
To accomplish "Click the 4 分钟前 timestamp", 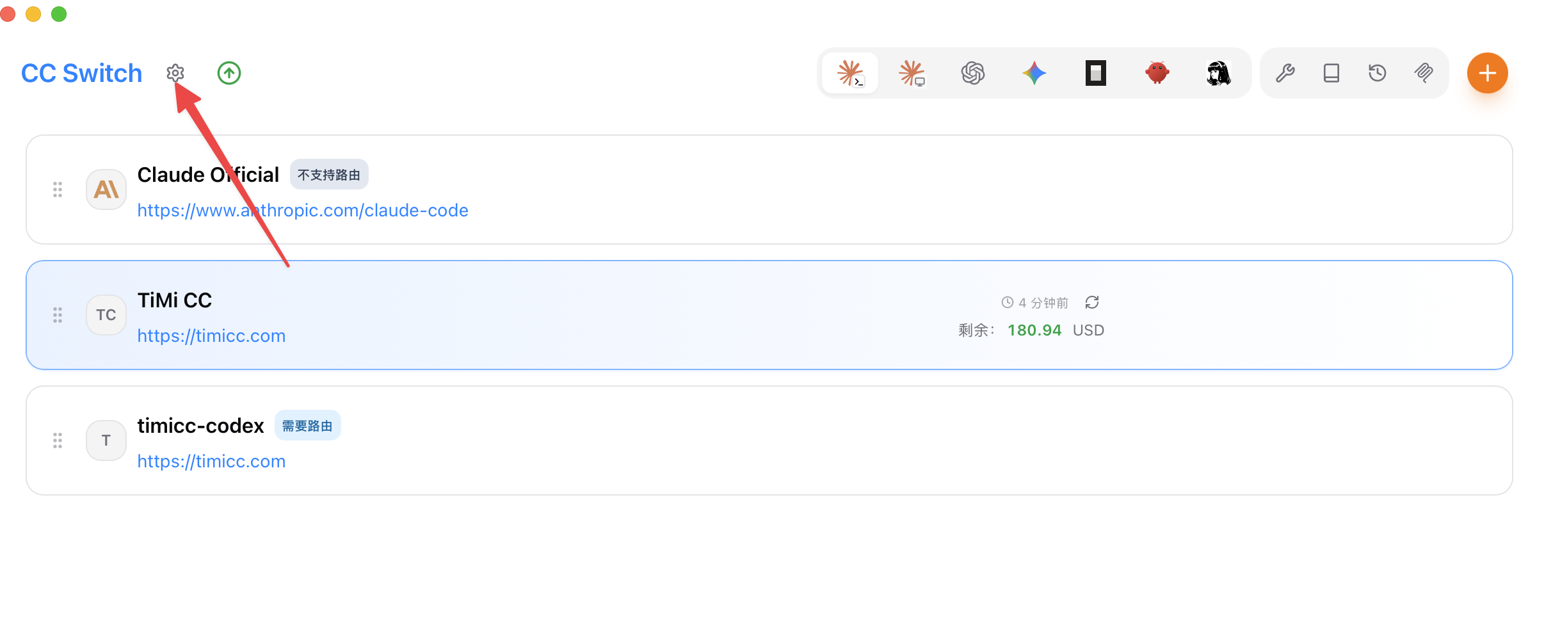I will point(1043,303).
